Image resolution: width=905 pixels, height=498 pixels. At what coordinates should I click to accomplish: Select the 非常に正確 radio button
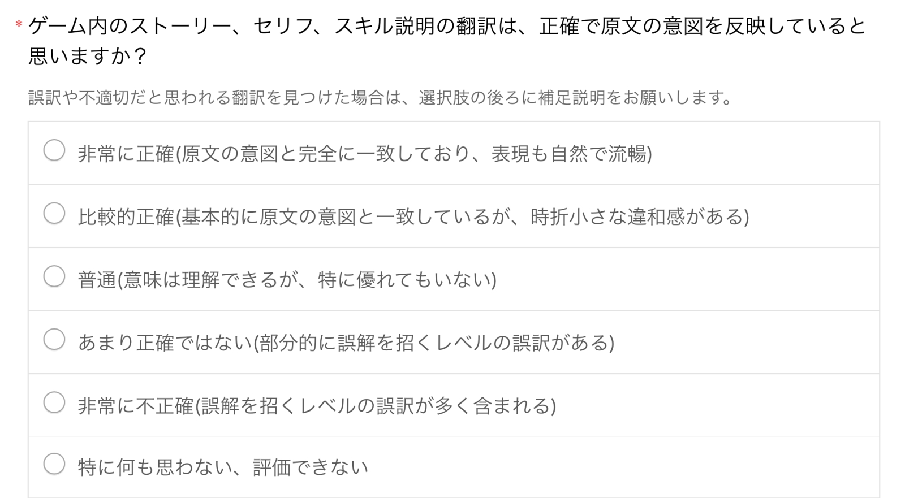[54, 151]
